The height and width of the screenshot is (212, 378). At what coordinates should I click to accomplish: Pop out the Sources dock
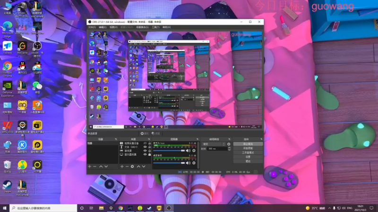pos(149,139)
